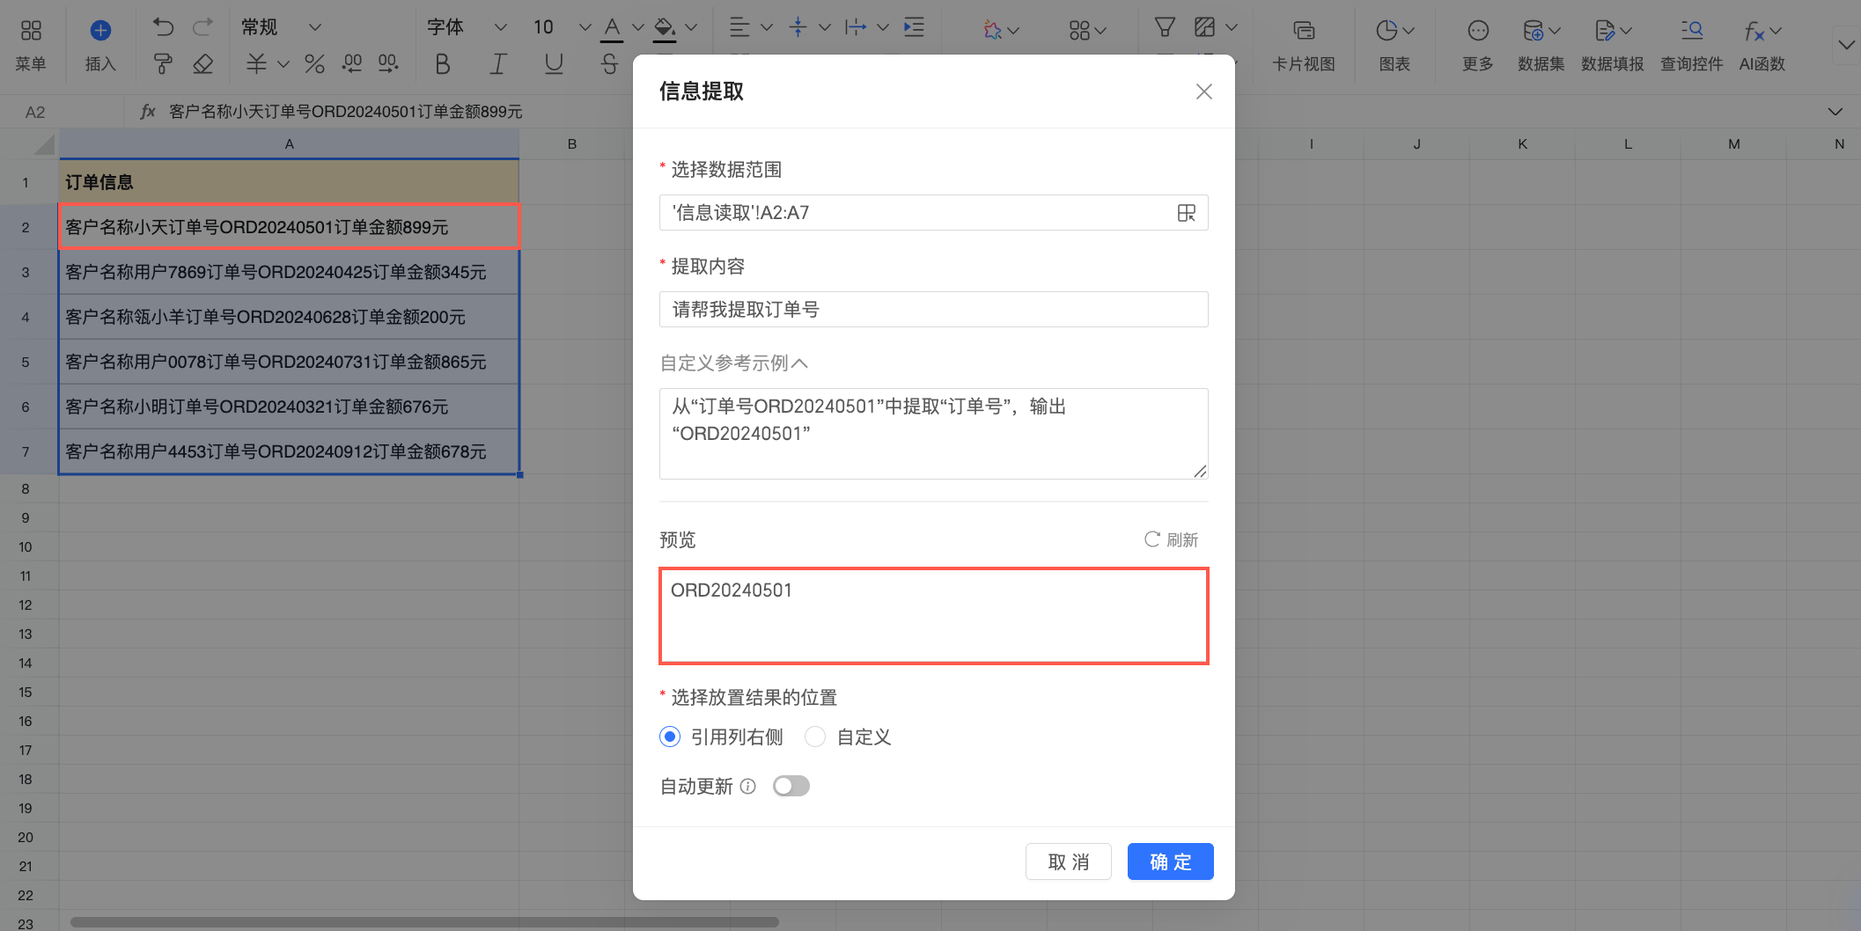Open the fill color dropdown arrow
The height and width of the screenshot is (931, 1861).
tap(691, 27)
